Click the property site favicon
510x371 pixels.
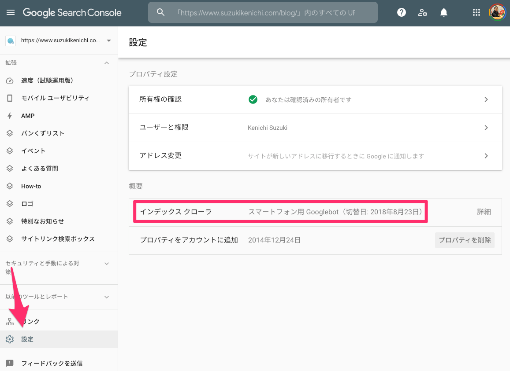click(x=11, y=40)
